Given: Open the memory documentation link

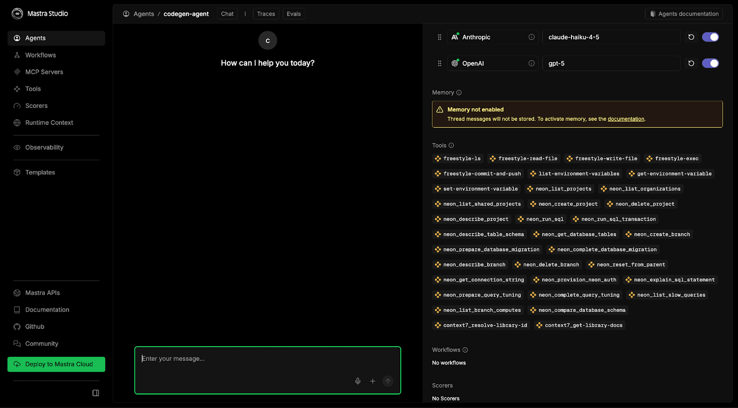Looking at the screenshot, I should [625, 119].
